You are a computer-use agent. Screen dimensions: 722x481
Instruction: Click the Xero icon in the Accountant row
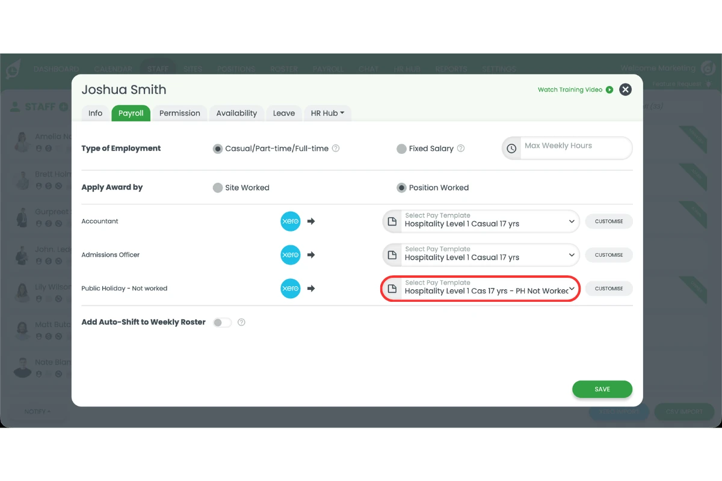291,221
